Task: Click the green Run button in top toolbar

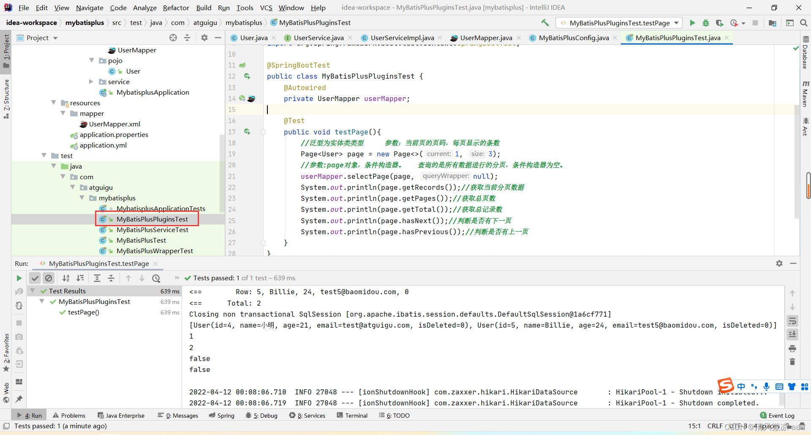Action: click(692, 23)
